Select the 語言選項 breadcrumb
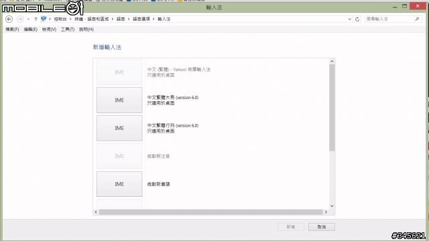Screen dimensions: 429x241 click(x=141, y=19)
